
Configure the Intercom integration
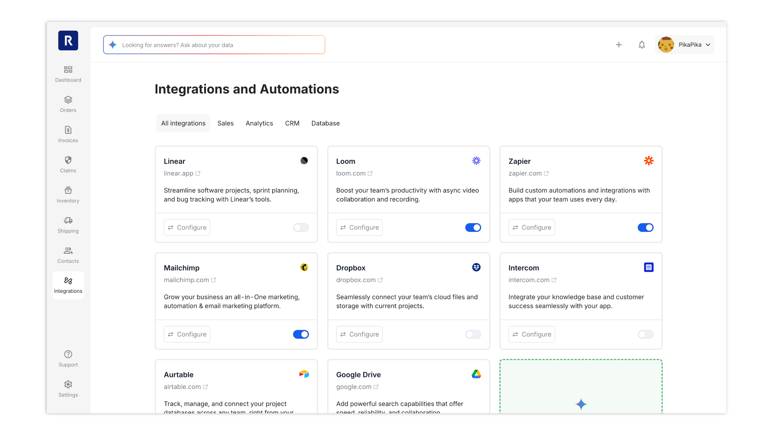pyautogui.click(x=531, y=334)
